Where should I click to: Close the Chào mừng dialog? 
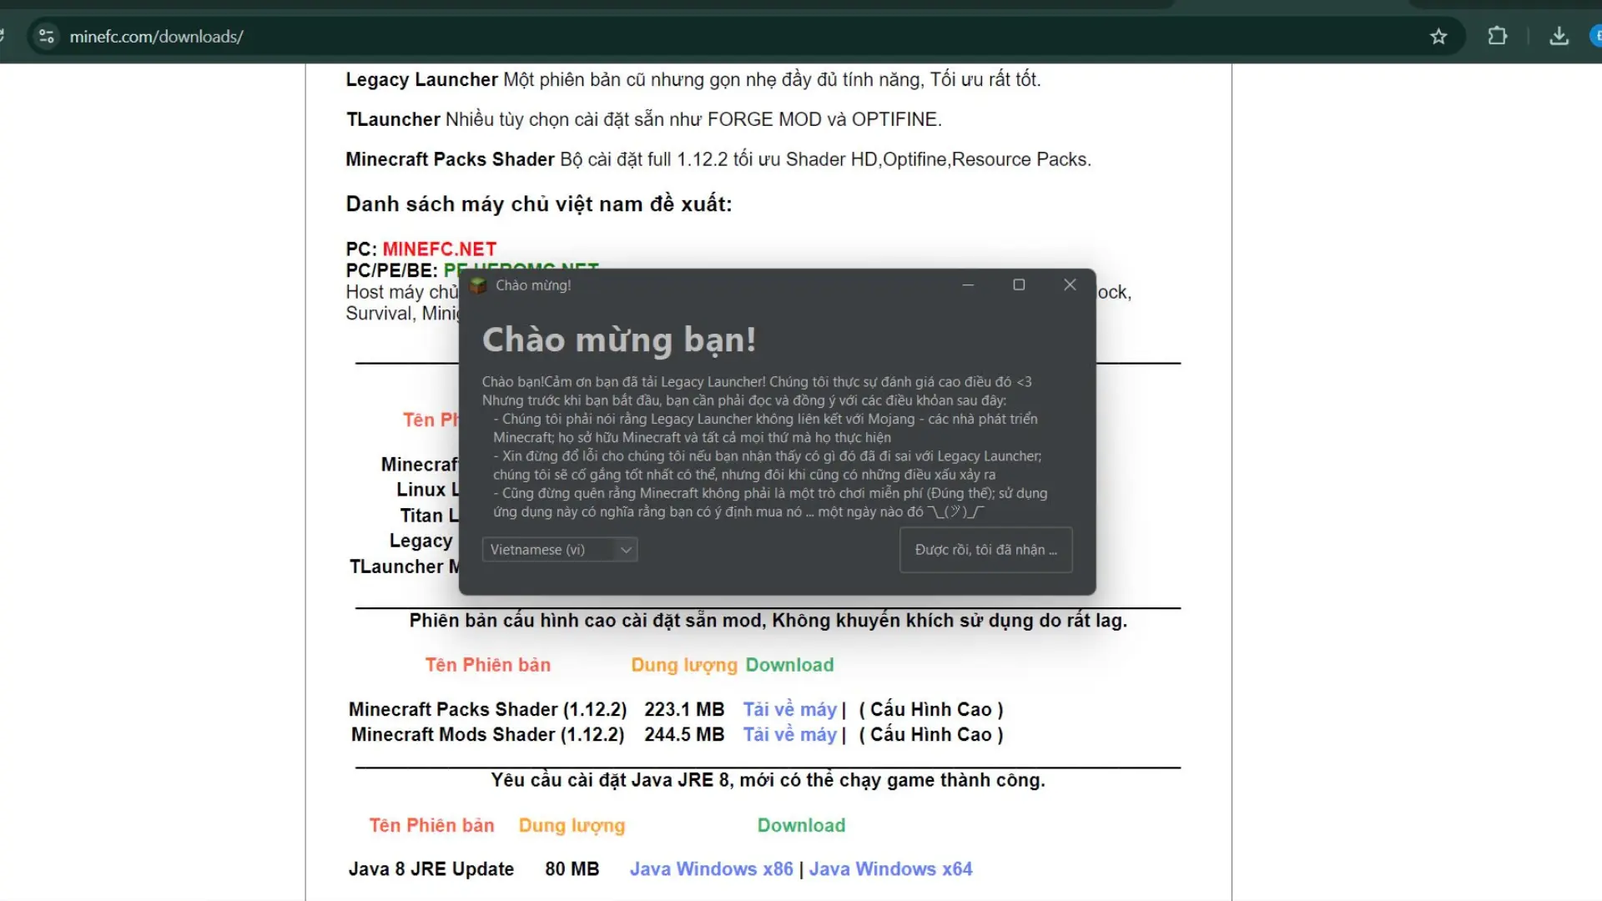coord(1070,285)
